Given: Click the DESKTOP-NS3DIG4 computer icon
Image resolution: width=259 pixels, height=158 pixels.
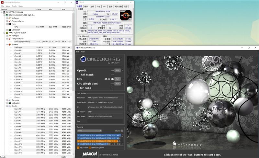Looking at the screenshot, I should (x=4, y=12).
